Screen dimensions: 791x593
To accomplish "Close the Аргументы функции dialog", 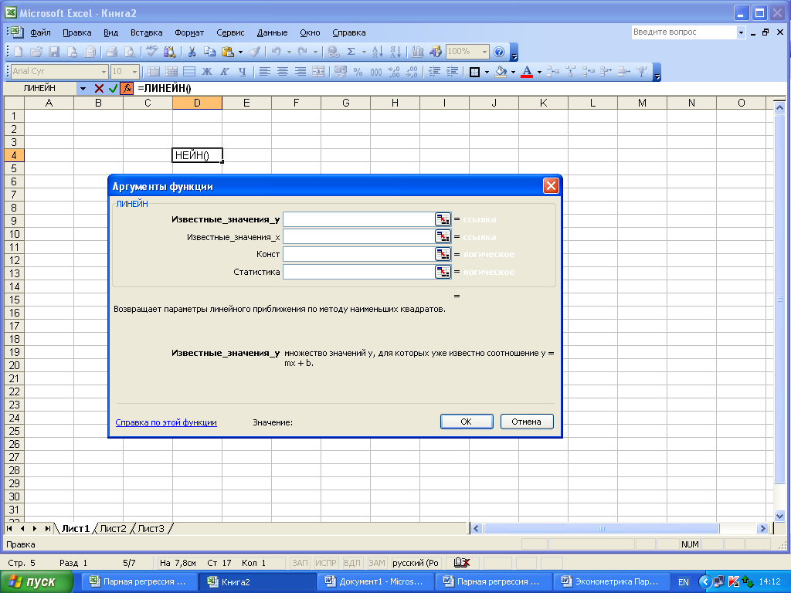I will 551,186.
